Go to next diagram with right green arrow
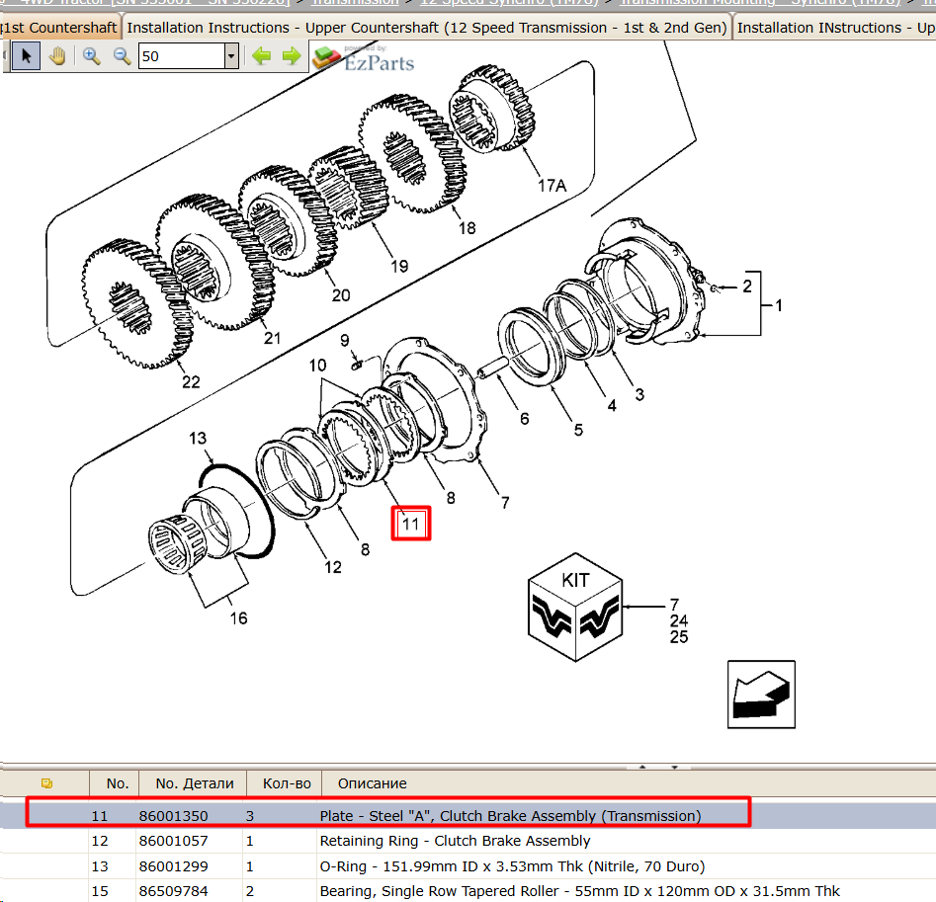 tap(292, 56)
